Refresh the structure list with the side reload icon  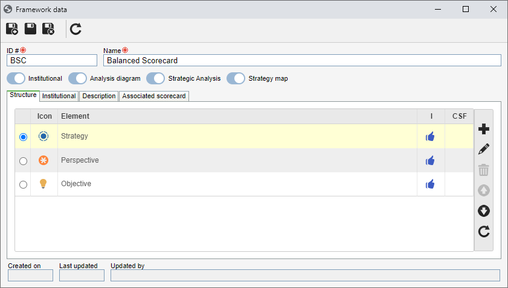tap(484, 231)
